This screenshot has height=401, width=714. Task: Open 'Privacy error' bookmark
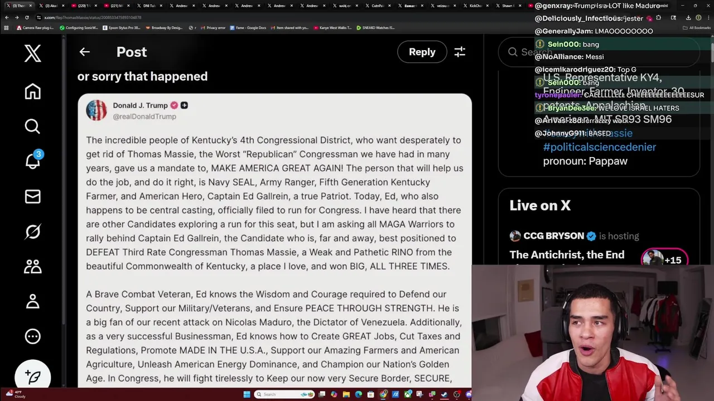click(x=213, y=27)
